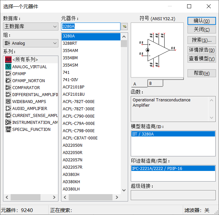The image size is (219, 215).
Task: Select component 3288RT
Action: click(x=91, y=43)
